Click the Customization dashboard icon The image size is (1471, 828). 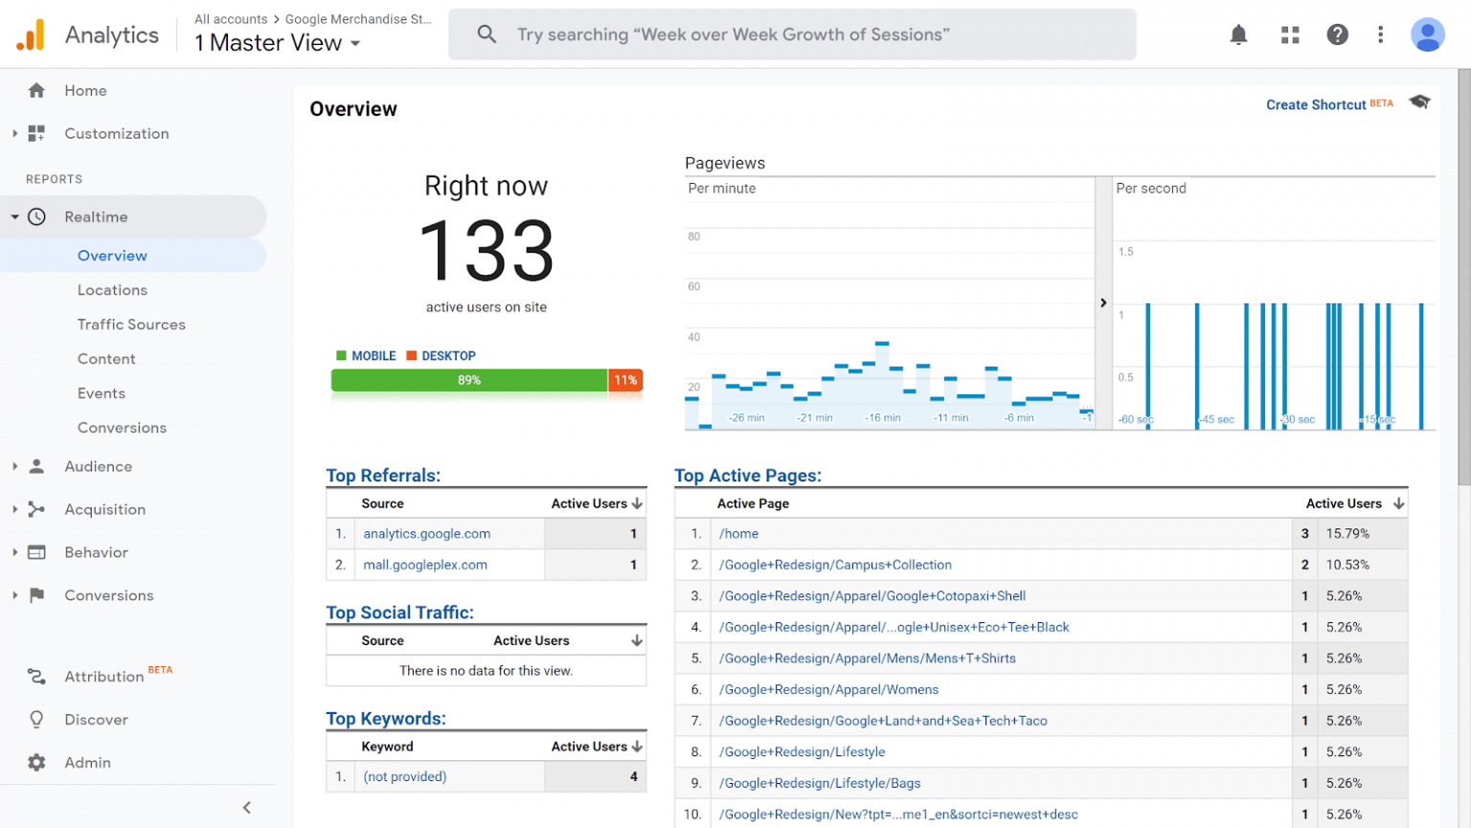click(36, 133)
